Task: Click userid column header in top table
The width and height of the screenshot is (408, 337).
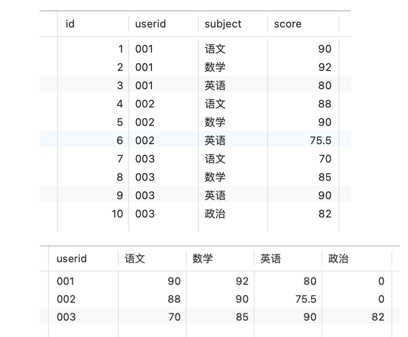Action: [150, 24]
